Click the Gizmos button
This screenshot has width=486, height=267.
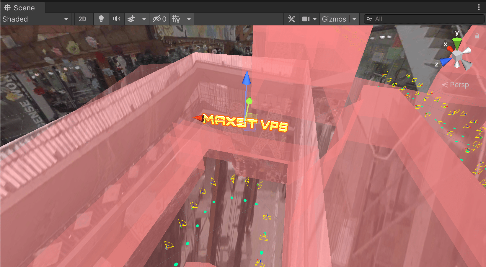coord(334,19)
